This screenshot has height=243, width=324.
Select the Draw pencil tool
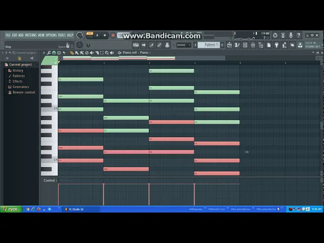(72, 53)
